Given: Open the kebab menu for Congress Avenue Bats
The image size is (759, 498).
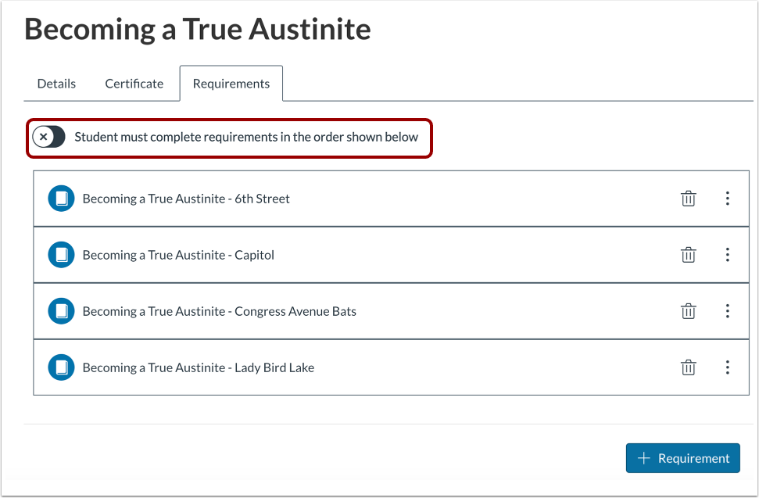Looking at the screenshot, I should (x=728, y=311).
